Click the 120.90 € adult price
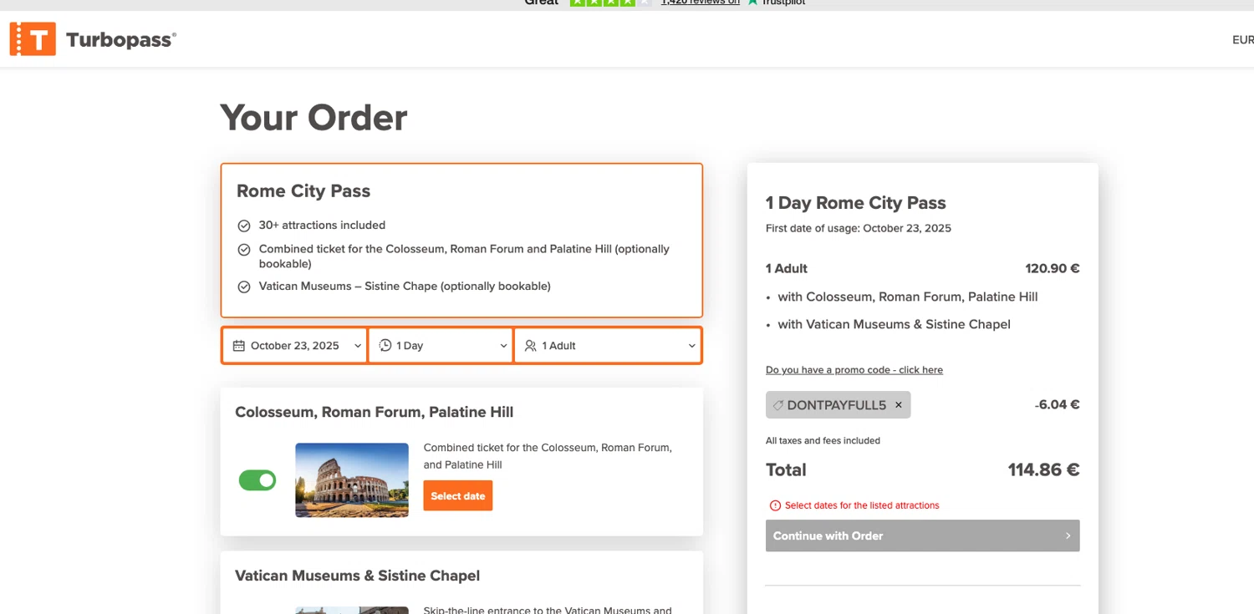This screenshot has height=614, width=1254. pos(1053,268)
